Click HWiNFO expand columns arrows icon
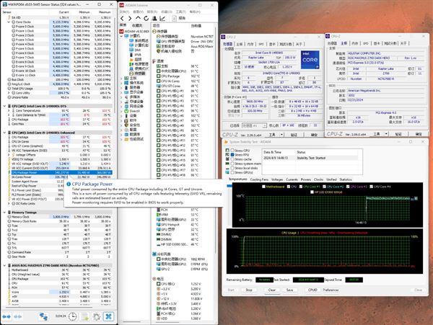 click(x=6, y=316)
